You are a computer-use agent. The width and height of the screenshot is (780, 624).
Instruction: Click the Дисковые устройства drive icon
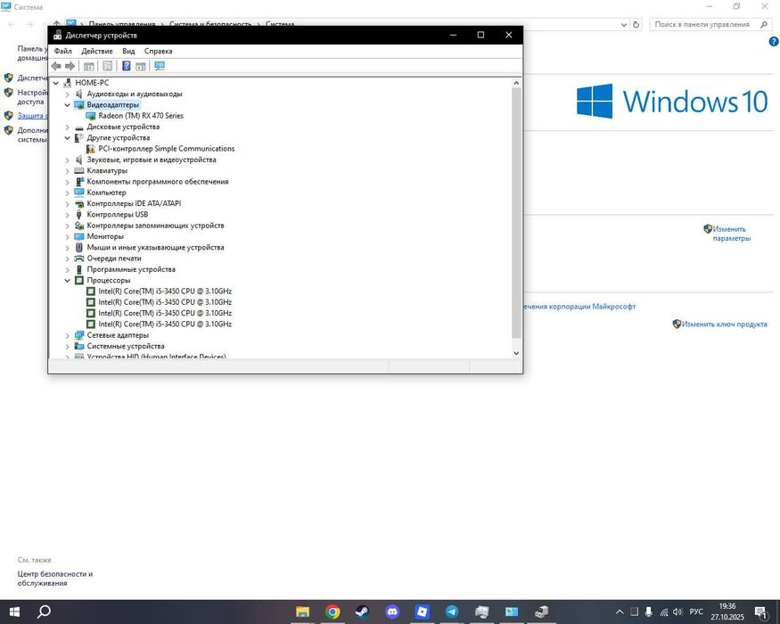[79, 127]
